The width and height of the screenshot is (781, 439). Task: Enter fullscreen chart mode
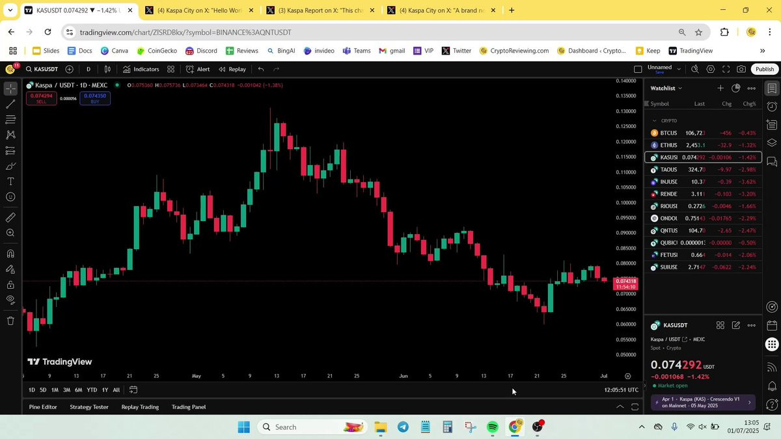click(726, 69)
